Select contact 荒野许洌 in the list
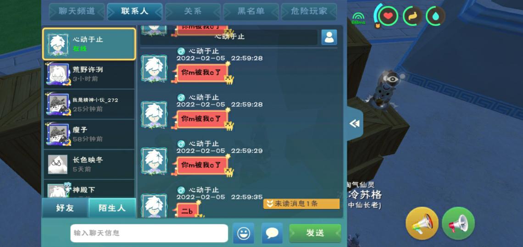Viewport: 523px width, 247px height. [89, 74]
